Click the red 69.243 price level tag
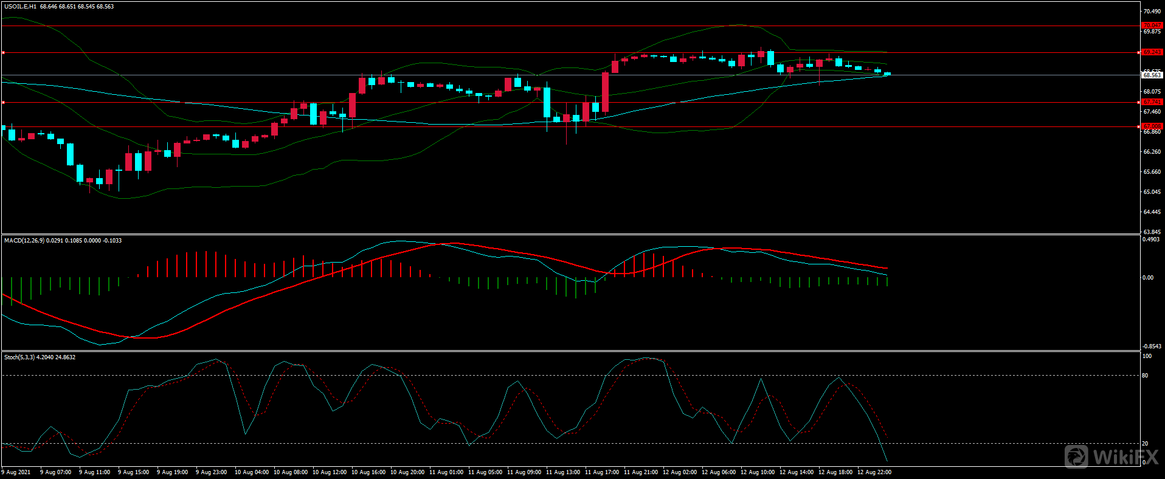 tap(1152, 52)
